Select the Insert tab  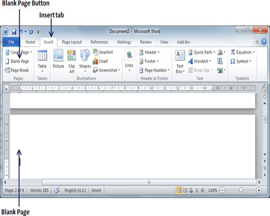point(49,42)
